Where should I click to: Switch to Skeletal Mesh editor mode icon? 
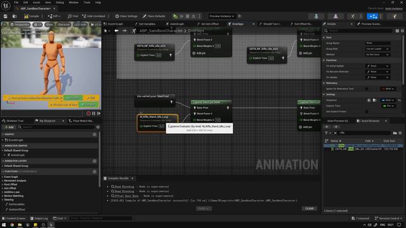coord(336,16)
